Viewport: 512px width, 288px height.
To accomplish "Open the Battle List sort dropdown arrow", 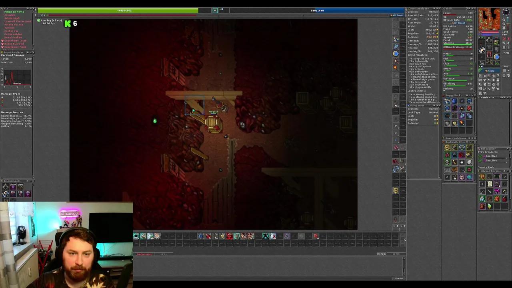I will 504,98.
